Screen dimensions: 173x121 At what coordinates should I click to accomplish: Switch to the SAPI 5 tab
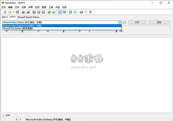pyautogui.click(x=12, y=17)
